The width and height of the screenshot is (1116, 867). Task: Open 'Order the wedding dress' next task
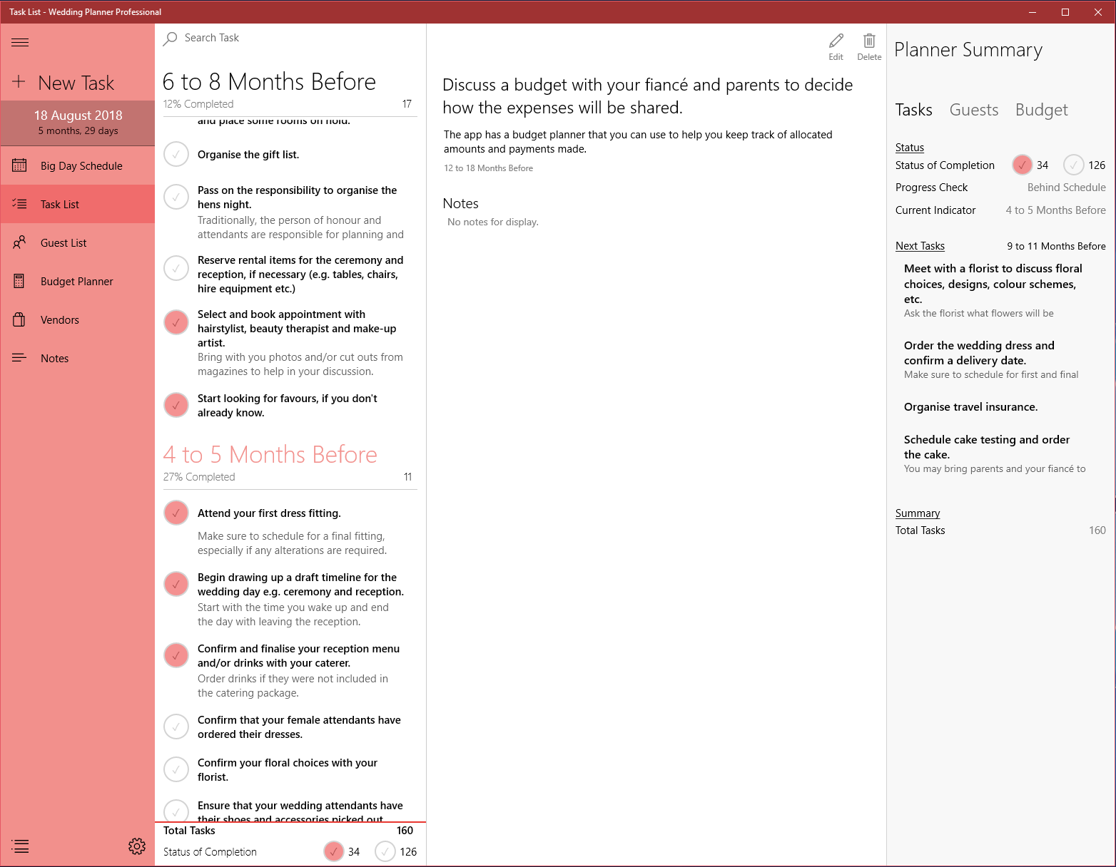point(996,359)
